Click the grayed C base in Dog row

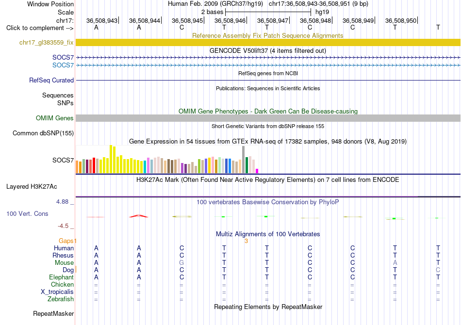coord(438,270)
